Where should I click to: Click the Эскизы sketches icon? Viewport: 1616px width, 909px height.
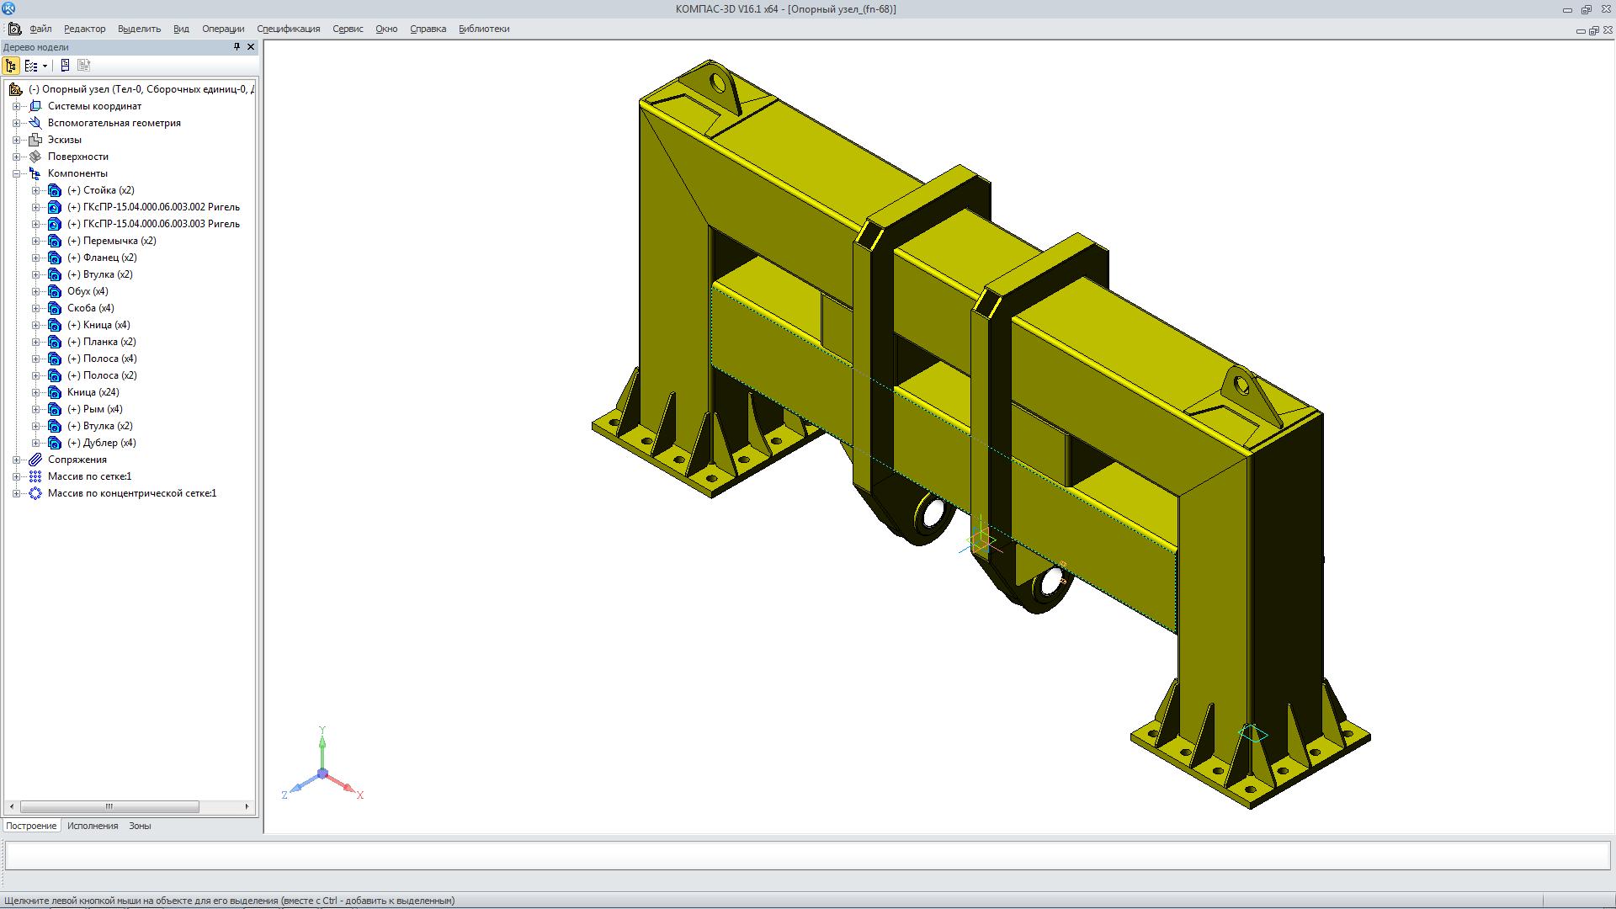35,140
